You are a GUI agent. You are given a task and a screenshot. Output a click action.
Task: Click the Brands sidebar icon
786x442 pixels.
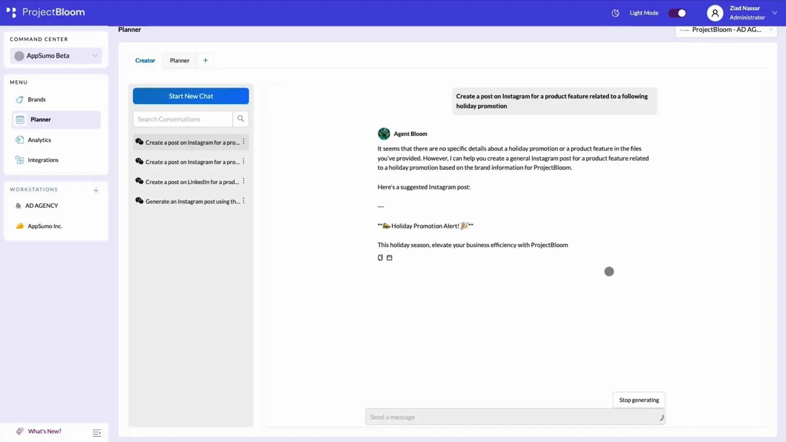(x=20, y=99)
